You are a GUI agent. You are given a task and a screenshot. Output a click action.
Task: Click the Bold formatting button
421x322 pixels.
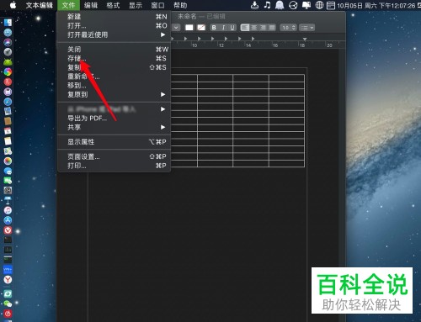coord(214,28)
